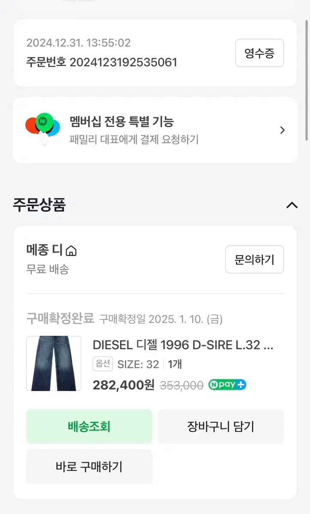The width and height of the screenshot is (310, 514).
Task: Tap the membership balloons icon
Action: click(x=42, y=127)
